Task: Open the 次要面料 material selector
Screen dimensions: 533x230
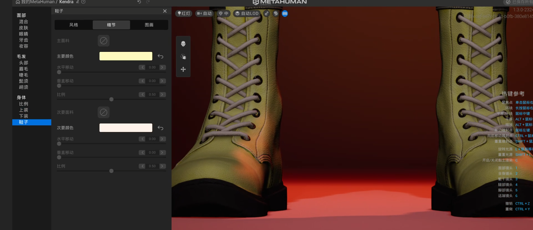Action: pos(104,112)
